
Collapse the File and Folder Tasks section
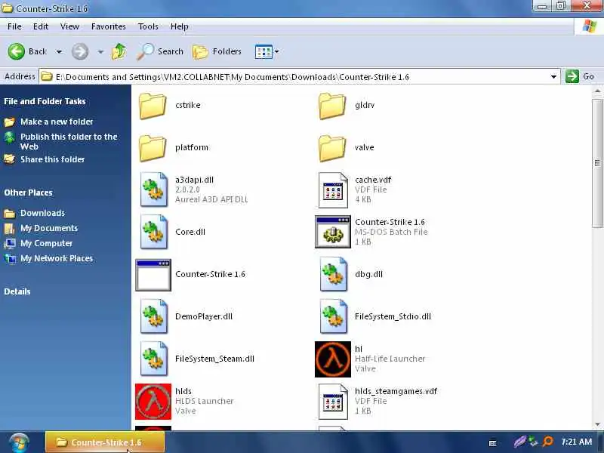coord(45,101)
